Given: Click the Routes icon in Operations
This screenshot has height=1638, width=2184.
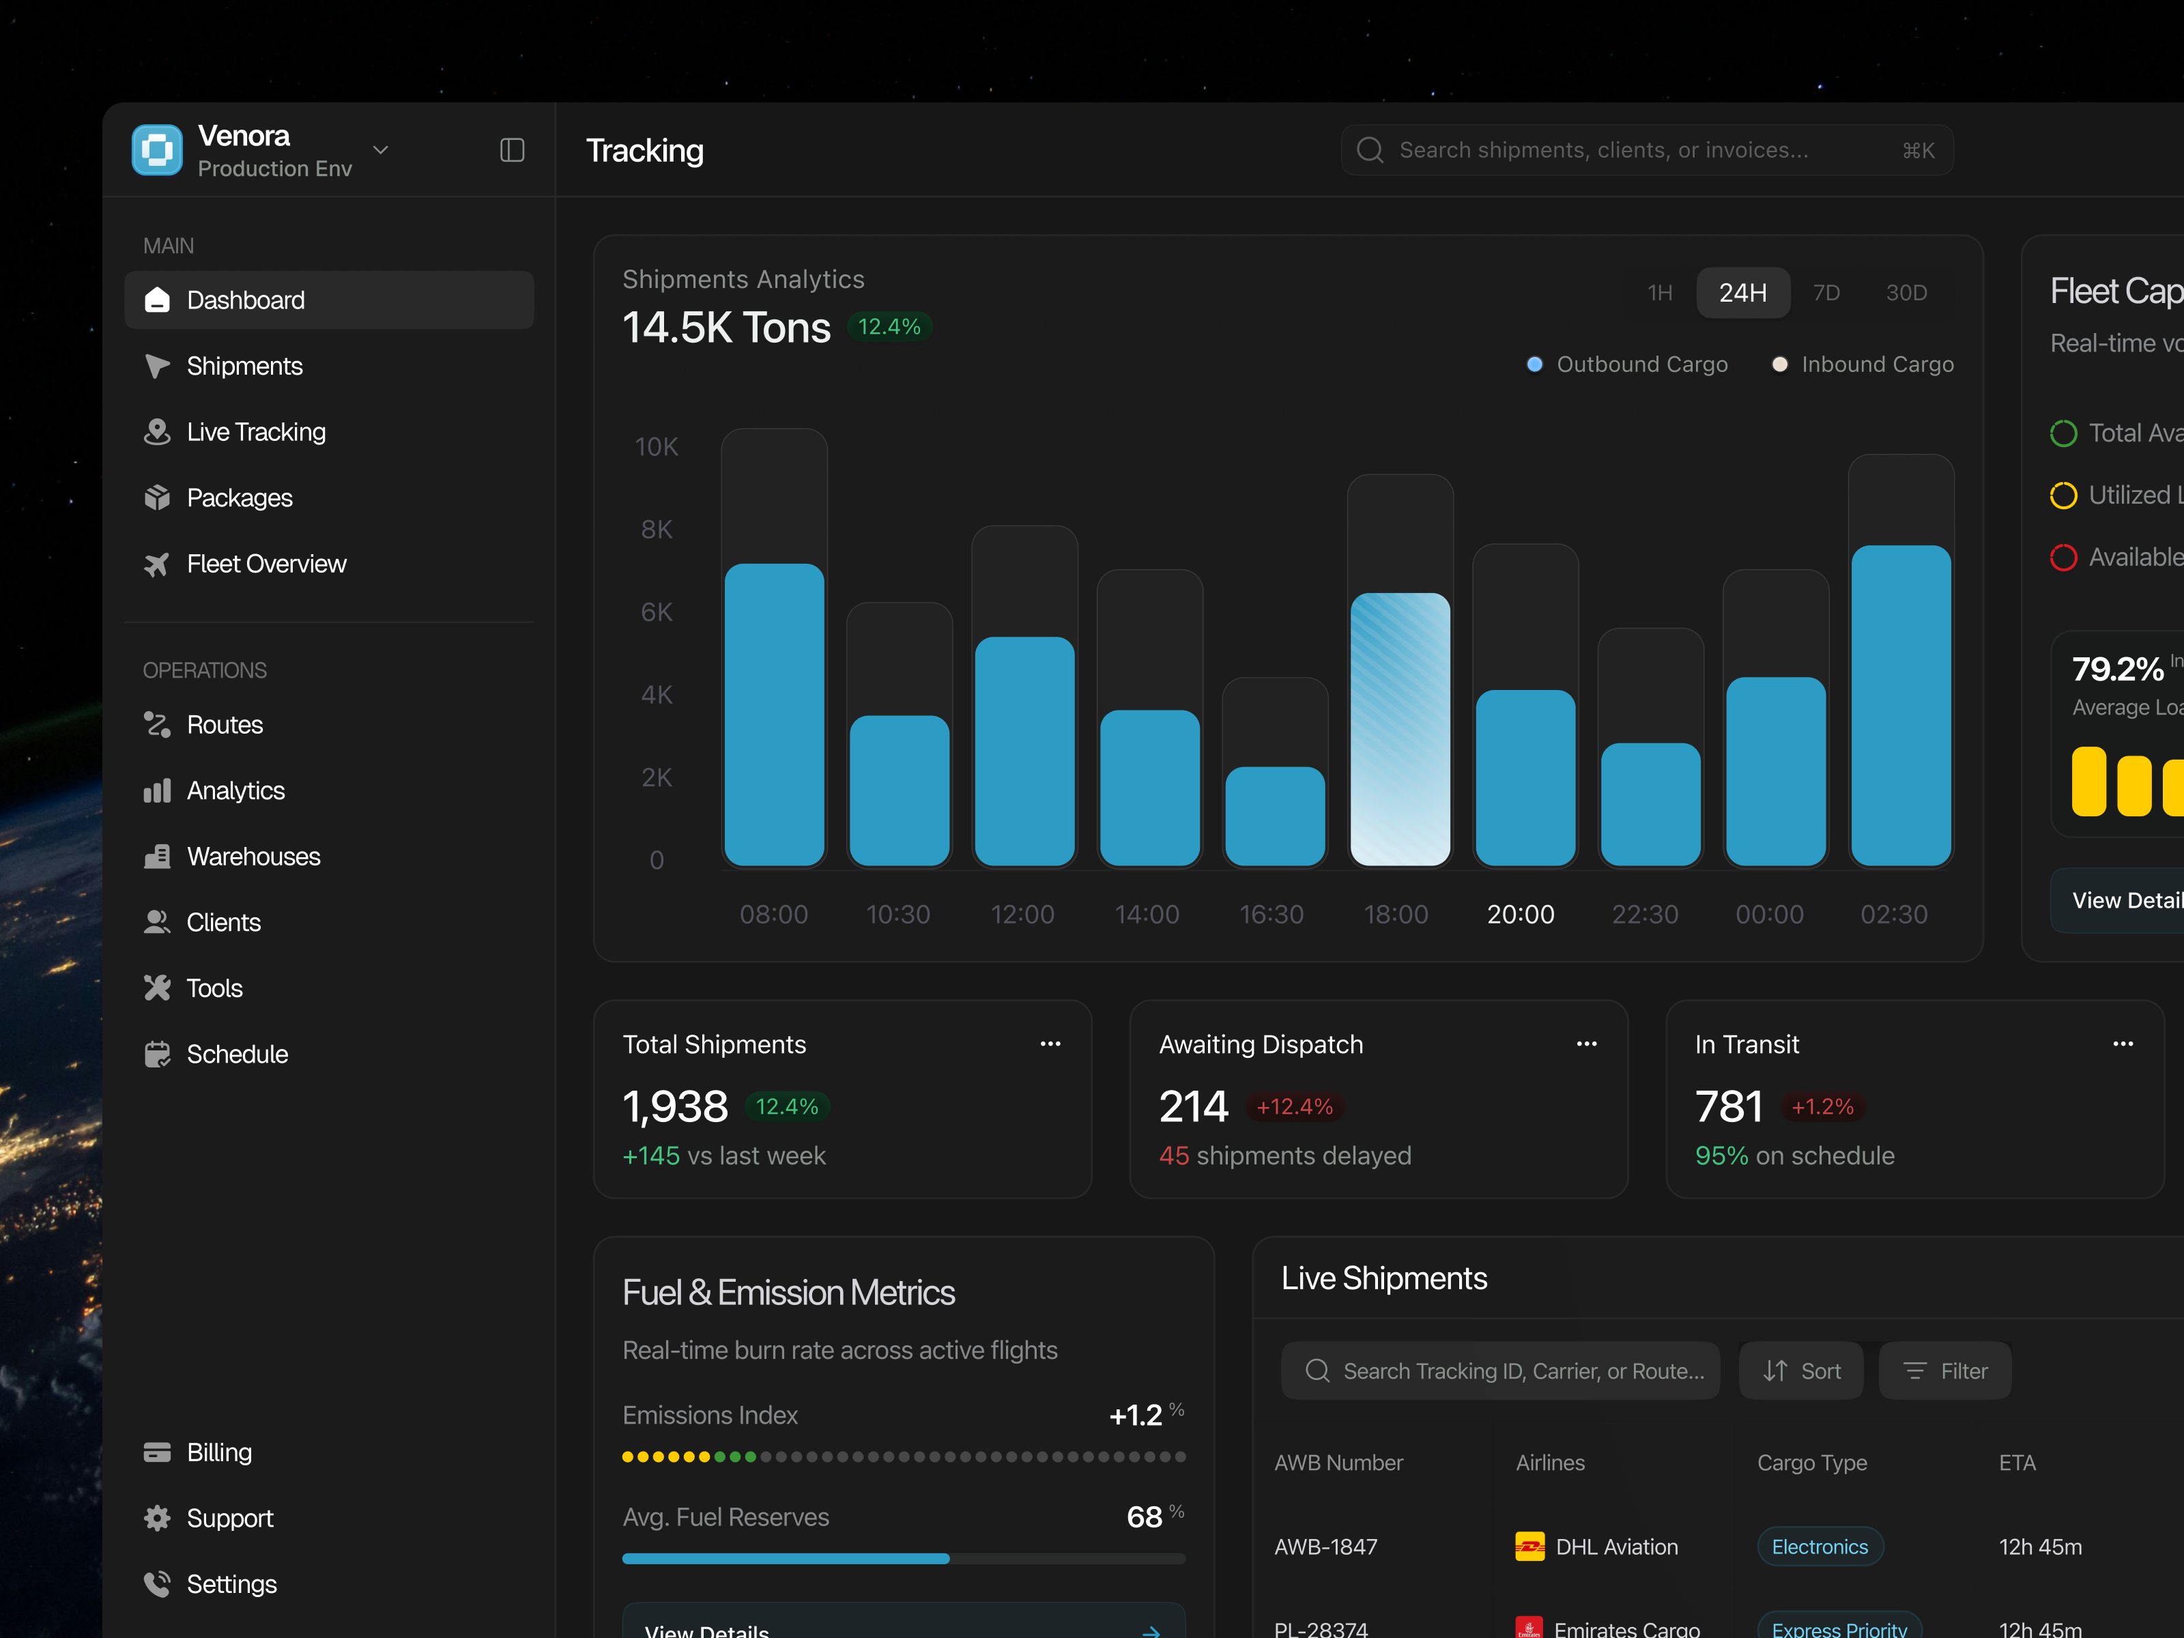Looking at the screenshot, I should (x=157, y=725).
